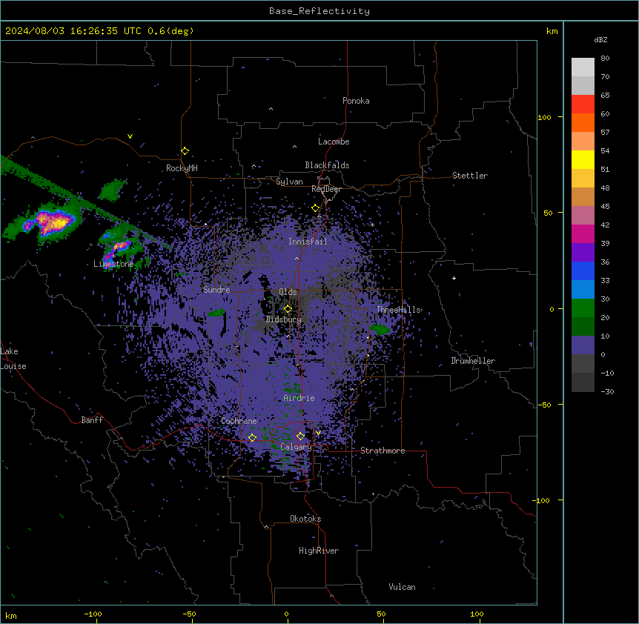Select the Lake Louise label
The width and height of the screenshot is (639, 624).
13,359
